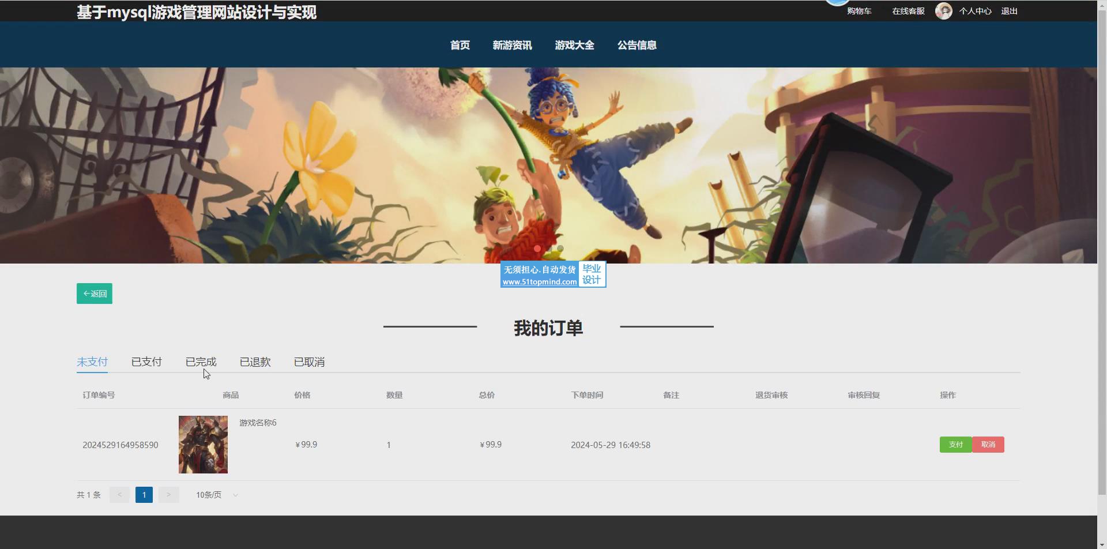This screenshot has width=1107, height=549.
Task: Open 新游资讯 menu item
Action: coord(513,45)
